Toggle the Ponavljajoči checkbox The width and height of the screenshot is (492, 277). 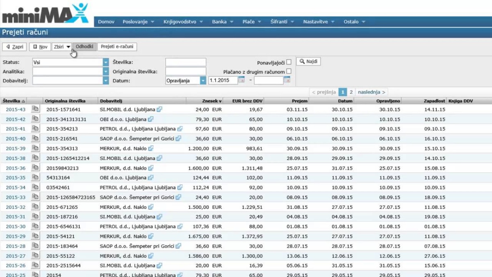click(x=289, y=62)
